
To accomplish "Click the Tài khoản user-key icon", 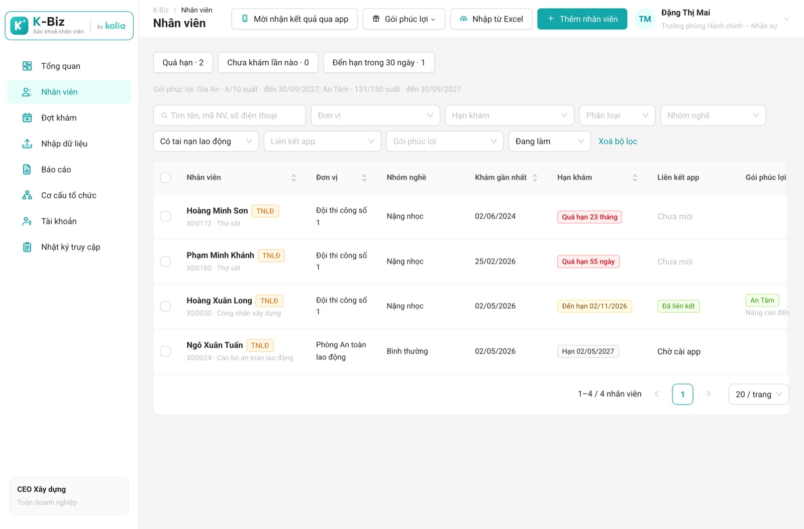I will pyautogui.click(x=27, y=221).
